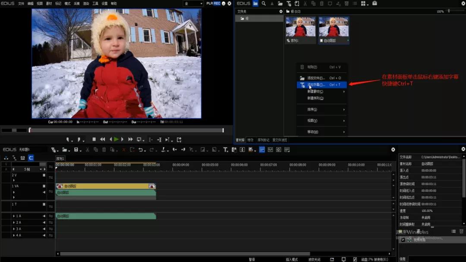Screen dimensions: 466x262
Task: Step to the next frame
Action: (122, 139)
